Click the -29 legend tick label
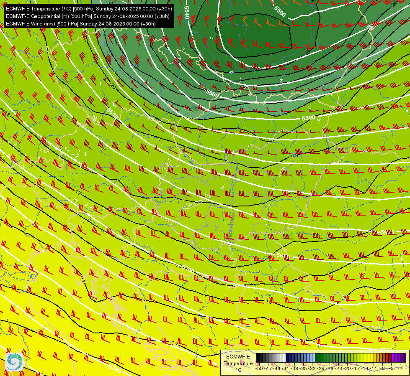The height and width of the screenshot is (376, 410). (321, 368)
